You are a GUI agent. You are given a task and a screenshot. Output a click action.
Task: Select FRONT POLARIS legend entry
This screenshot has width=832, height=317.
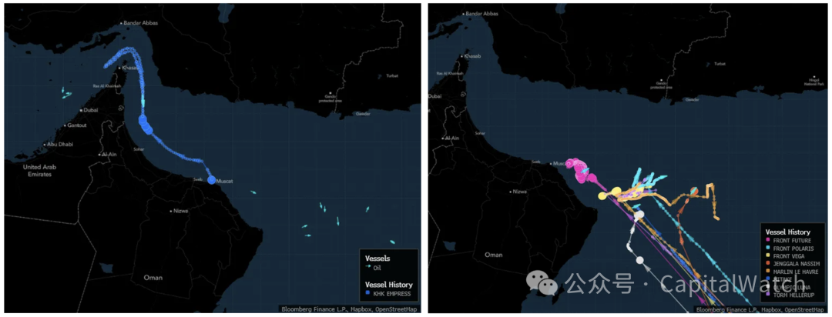pyautogui.click(x=794, y=248)
